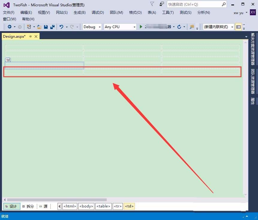Toggle the pin on the Design.aspx* tab
The width and height of the screenshot is (258, 220).
(x=31, y=36)
